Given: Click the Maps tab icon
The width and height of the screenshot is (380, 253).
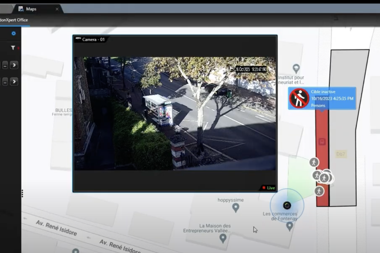Looking at the screenshot, I should click(21, 9).
